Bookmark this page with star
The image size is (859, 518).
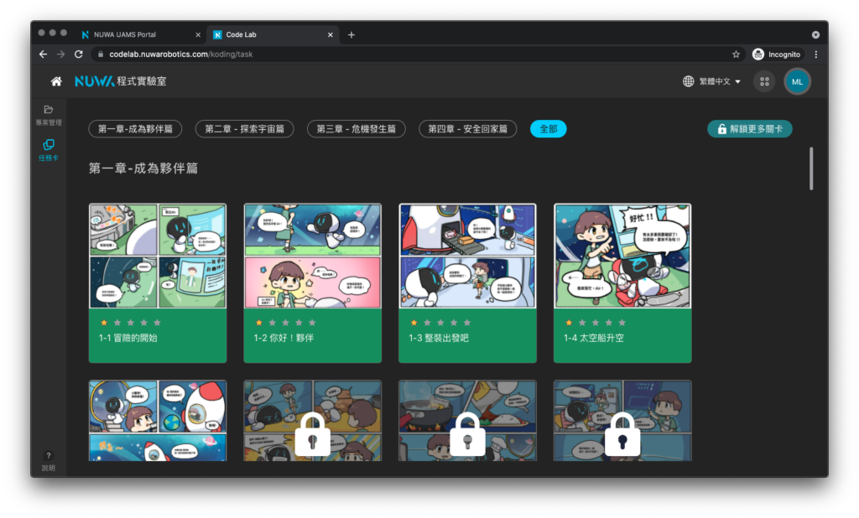(x=736, y=54)
